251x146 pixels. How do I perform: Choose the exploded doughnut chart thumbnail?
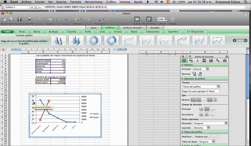pos(112,40)
